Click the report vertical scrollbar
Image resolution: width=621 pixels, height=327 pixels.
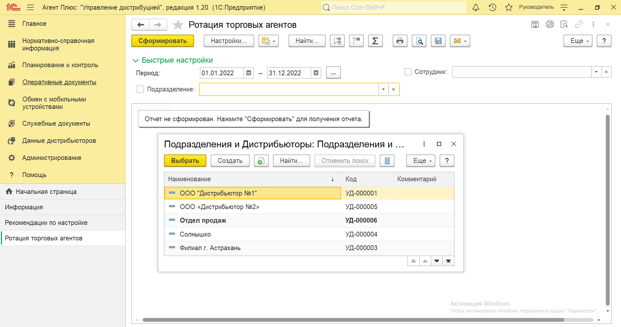click(607, 210)
